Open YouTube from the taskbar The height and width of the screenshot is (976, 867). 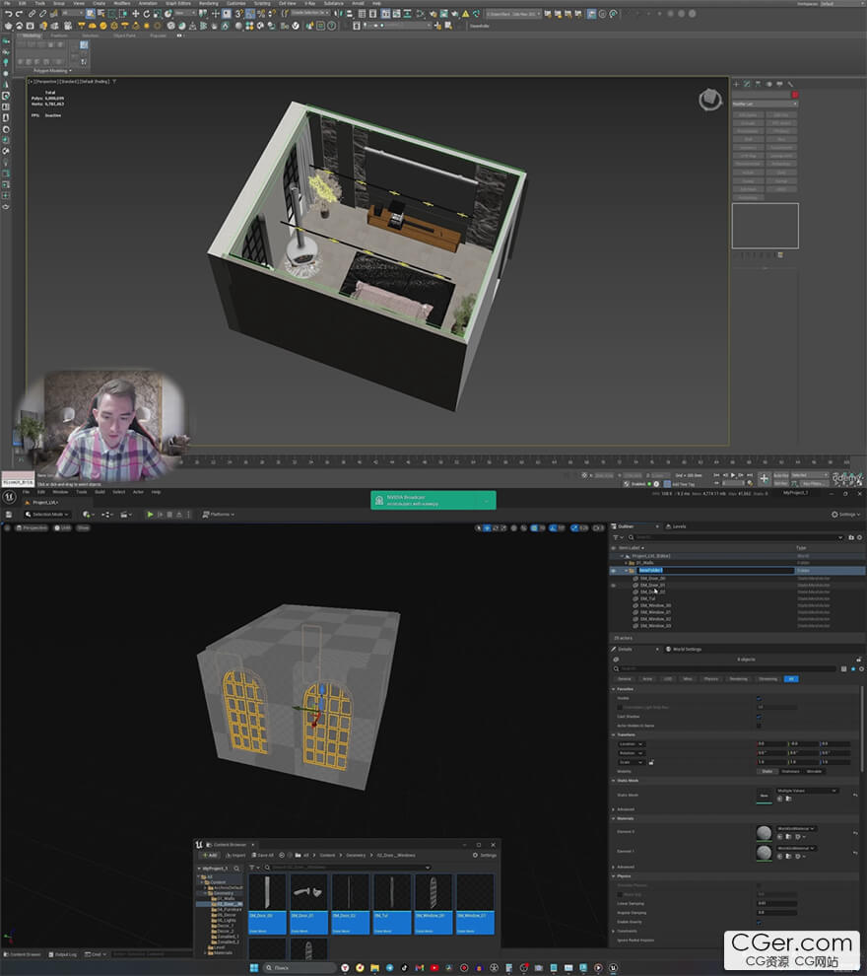point(434,968)
